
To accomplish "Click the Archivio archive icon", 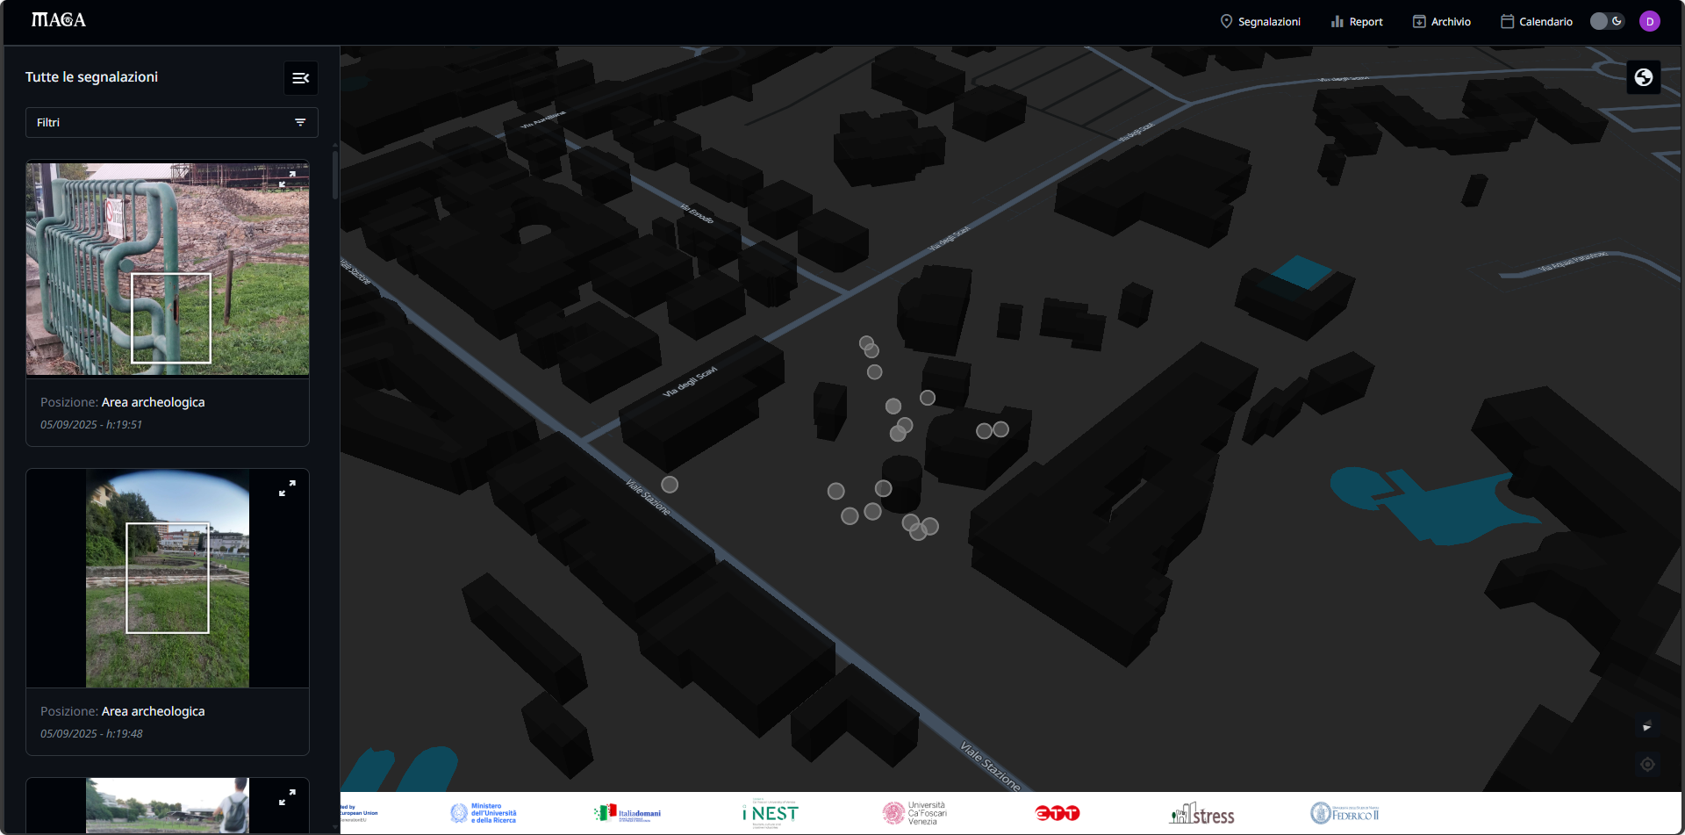I will 1417,20.
